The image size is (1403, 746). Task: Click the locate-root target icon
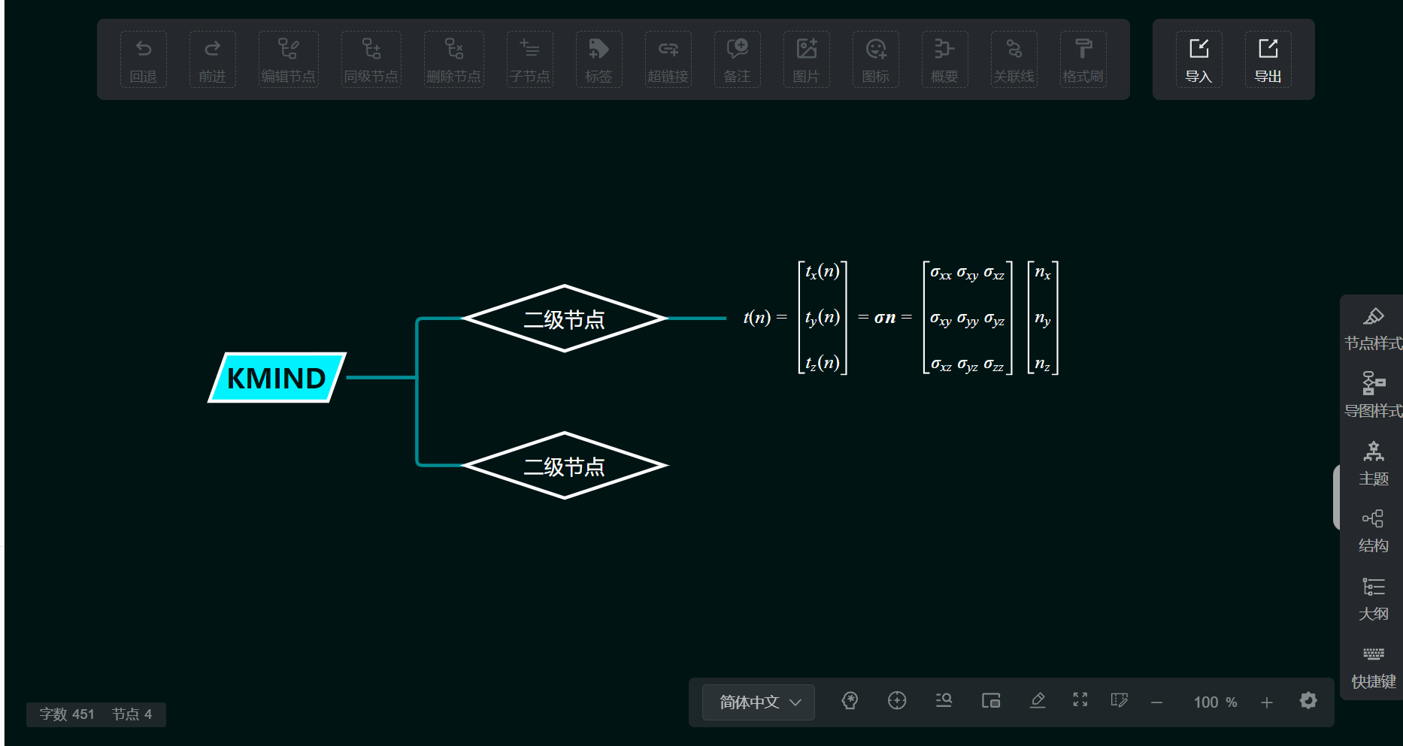[897, 701]
